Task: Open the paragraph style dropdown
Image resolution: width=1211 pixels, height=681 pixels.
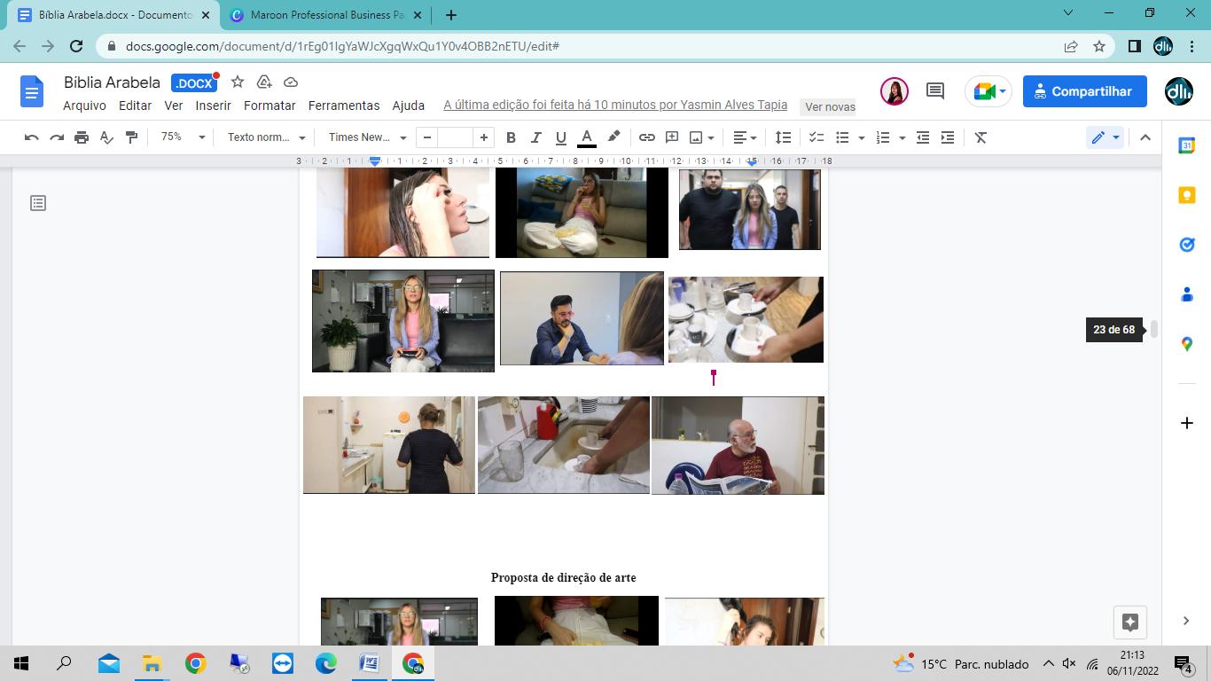Action: point(265,137)
